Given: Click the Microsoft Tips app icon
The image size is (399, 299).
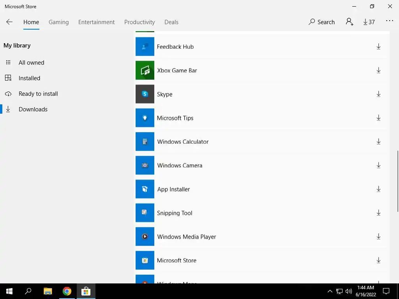Looking at the screenshot, I should (145, 118).
